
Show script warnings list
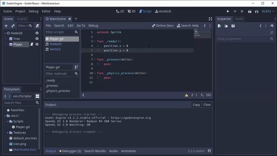pyautogui.click(x=187, y=95)
